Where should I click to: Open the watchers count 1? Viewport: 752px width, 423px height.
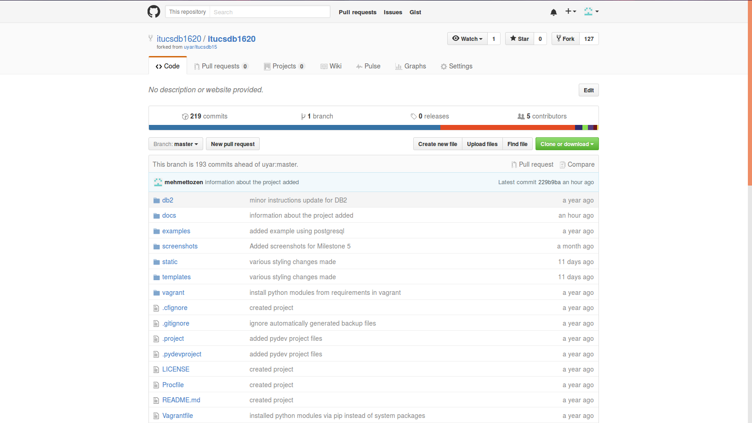click(494, 39)
